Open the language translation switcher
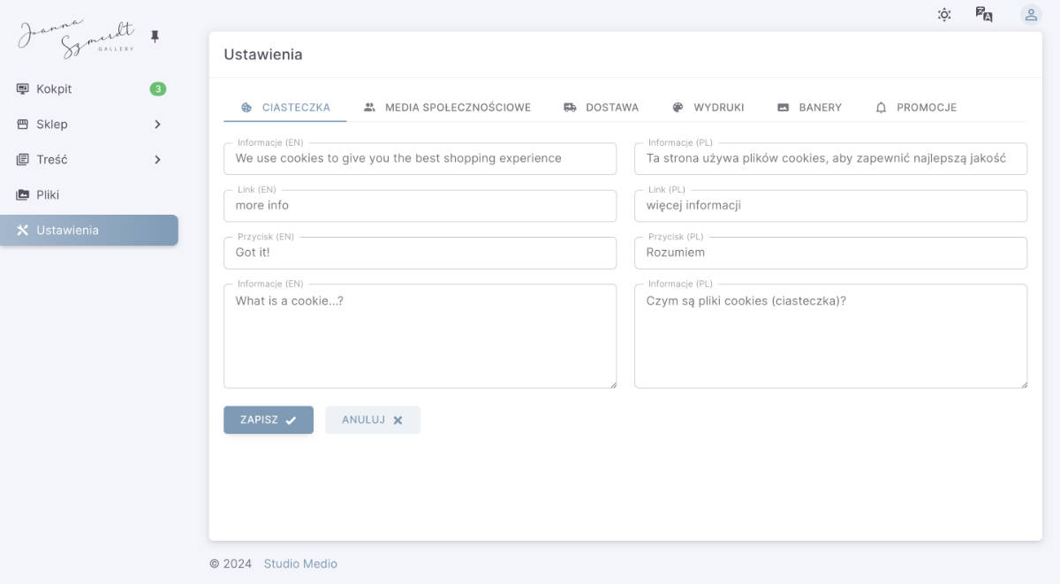The image size is (1060, 584). 984,14
